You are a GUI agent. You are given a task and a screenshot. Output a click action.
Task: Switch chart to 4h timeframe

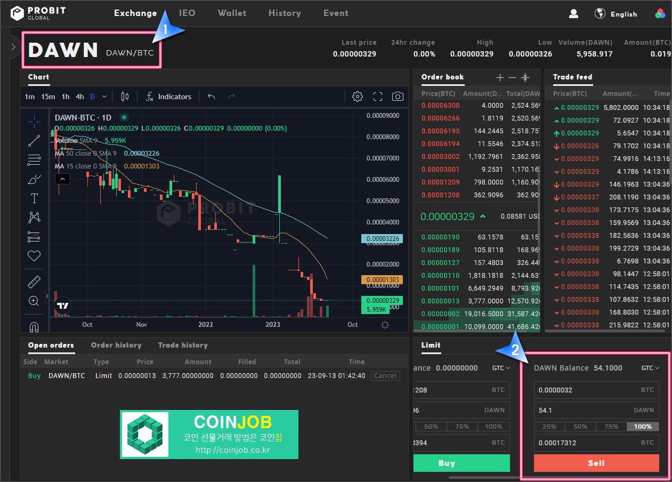click(79, 97)
